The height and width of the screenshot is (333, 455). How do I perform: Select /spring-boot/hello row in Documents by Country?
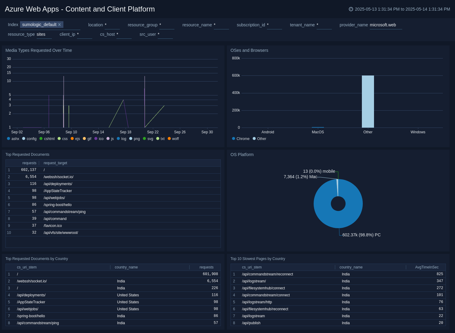pos(113,316)
